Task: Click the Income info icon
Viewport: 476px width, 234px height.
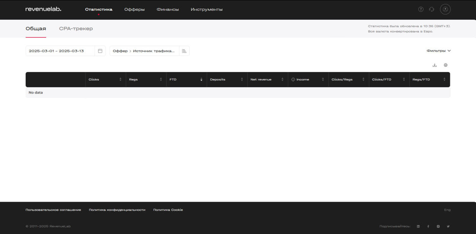Action: click(293, 80)
